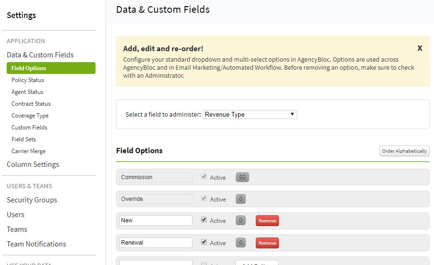Image resolution: width=434 pixels, height=265 pixels.
Task: Toggle Active checkbox for Commission
Action: [204, 177]
